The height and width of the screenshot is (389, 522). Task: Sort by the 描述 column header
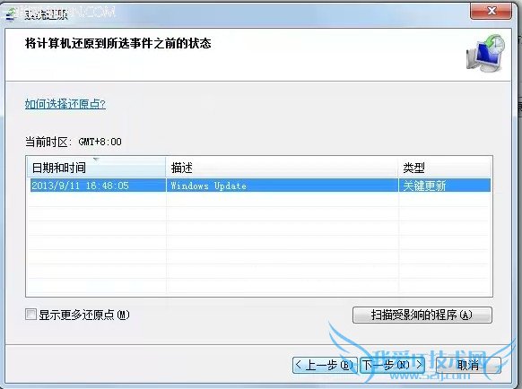click(x=282, y=168)
